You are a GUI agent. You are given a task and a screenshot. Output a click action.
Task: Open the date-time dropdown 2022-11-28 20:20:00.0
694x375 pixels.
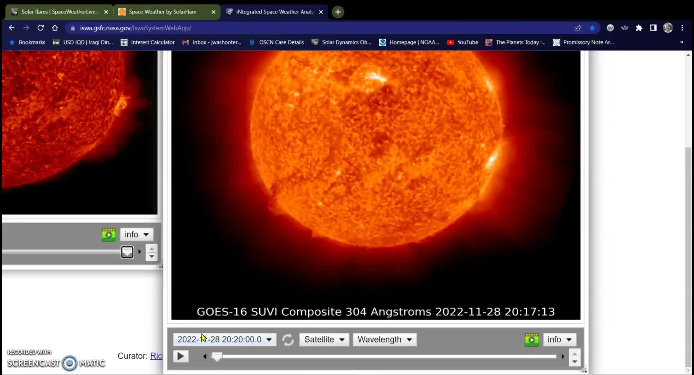click(x=225, y=339)
